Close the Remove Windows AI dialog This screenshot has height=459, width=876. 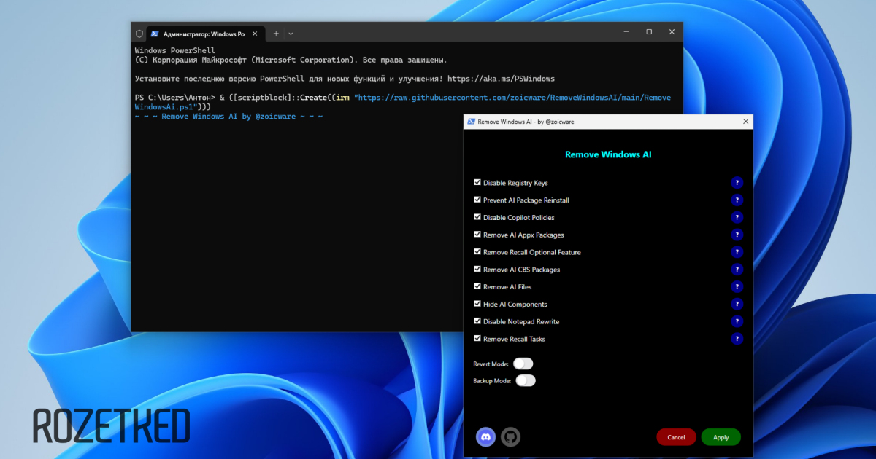click(x=745, y=122)
